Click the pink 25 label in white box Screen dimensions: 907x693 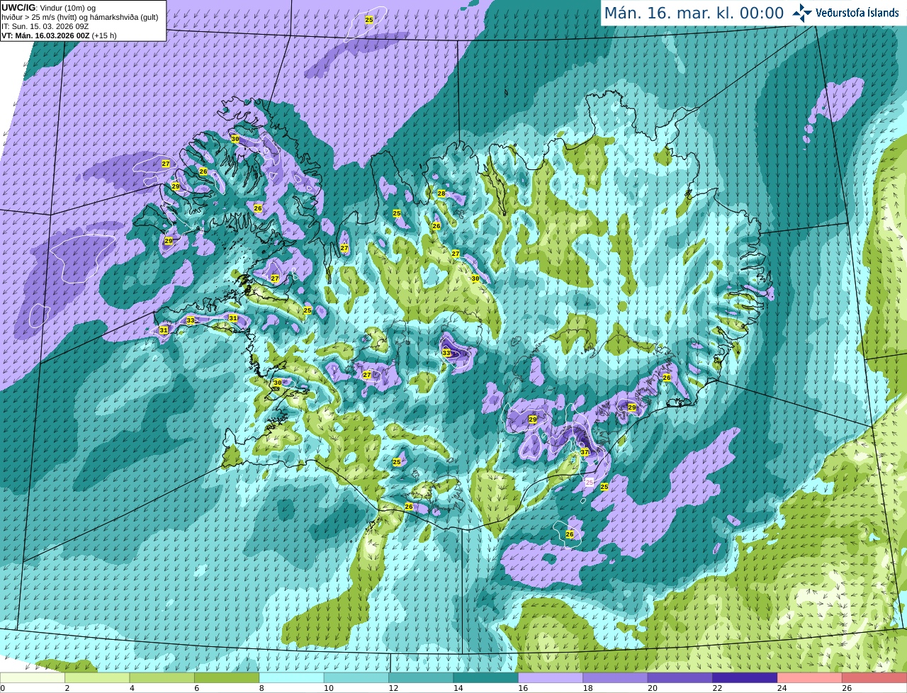point(590,482)
